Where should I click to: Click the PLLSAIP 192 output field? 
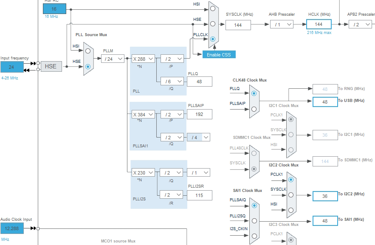point(200,114)
